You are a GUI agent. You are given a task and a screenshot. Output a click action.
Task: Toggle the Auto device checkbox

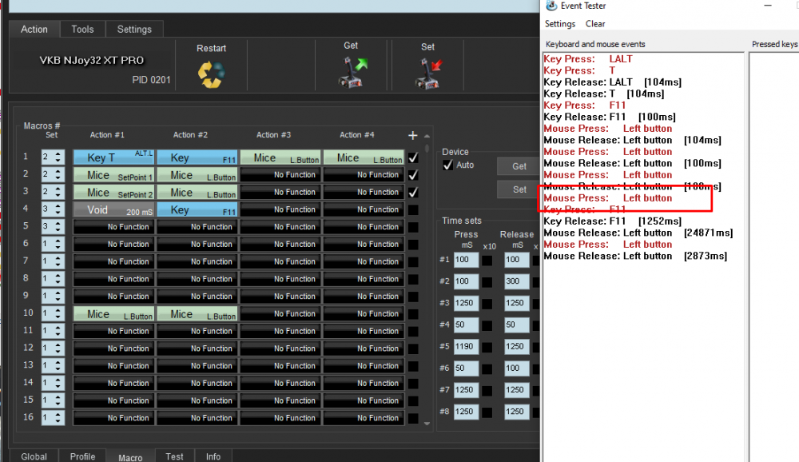(448, 165)
